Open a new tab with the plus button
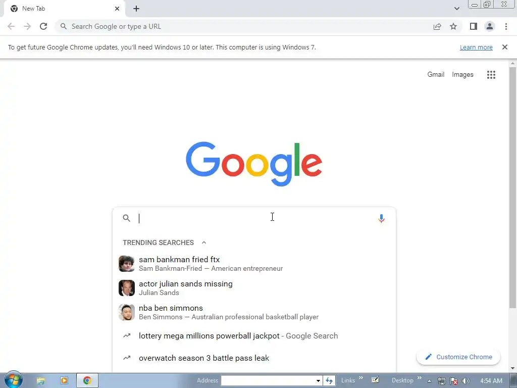 coord(136,9)
